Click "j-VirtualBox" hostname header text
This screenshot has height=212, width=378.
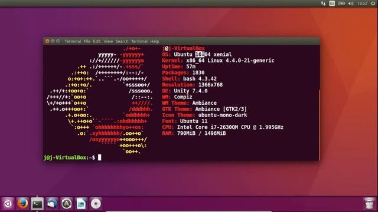[x=187, y=48]
